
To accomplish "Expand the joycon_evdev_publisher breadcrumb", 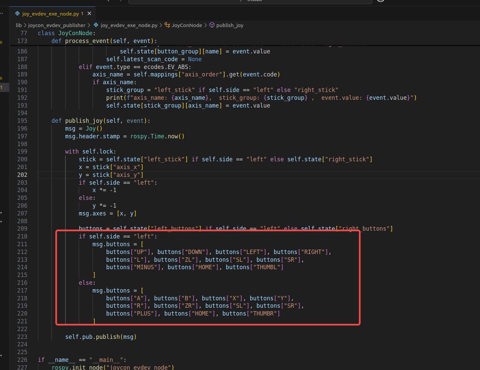I will (57, 25).
